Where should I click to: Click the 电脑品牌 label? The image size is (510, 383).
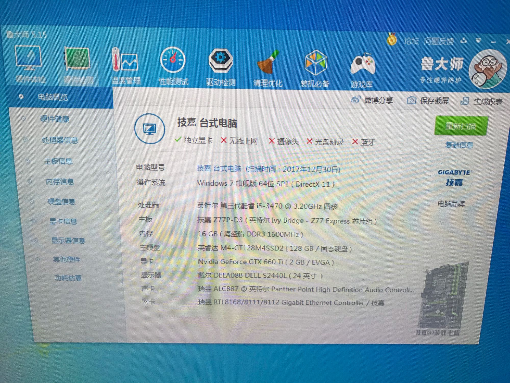pyautogui.click(x=451, y=204)
